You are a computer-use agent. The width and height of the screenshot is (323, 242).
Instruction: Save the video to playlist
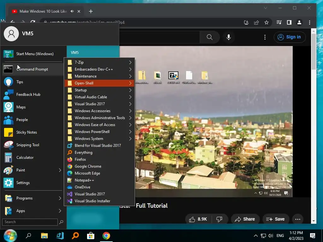click(x=276, y=219)
